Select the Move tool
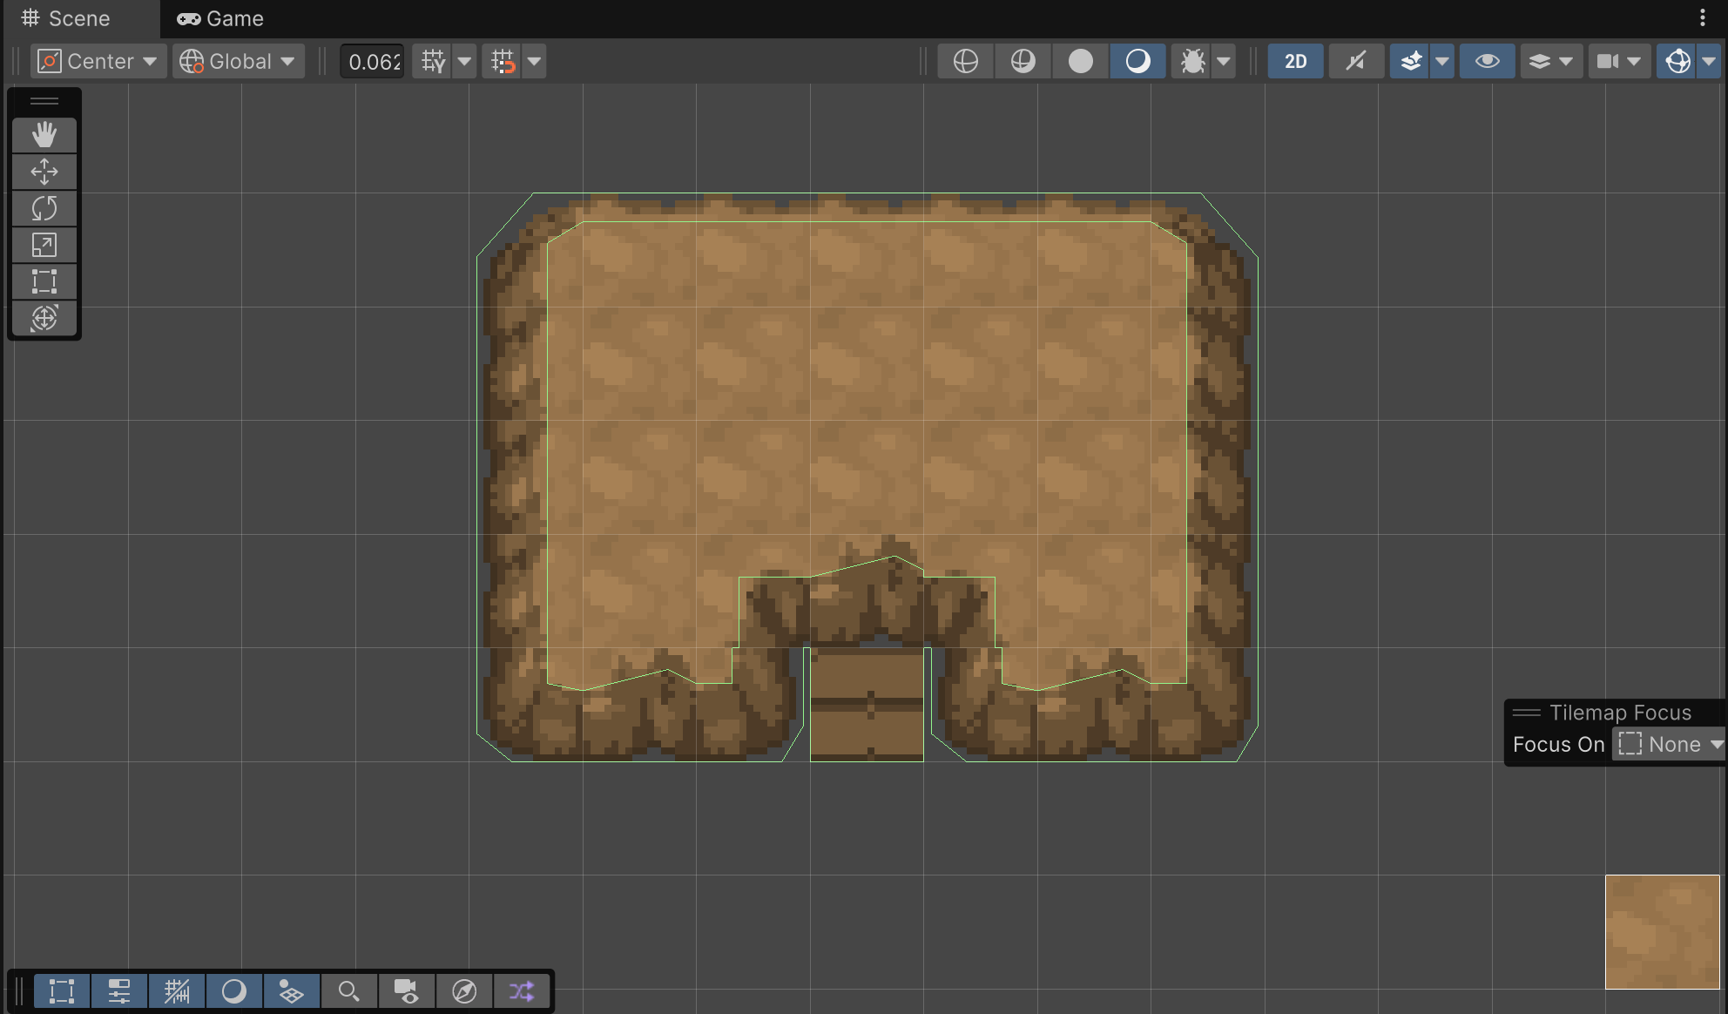The height and width of the screenshot is (1014, 1728). click(44, 172)
